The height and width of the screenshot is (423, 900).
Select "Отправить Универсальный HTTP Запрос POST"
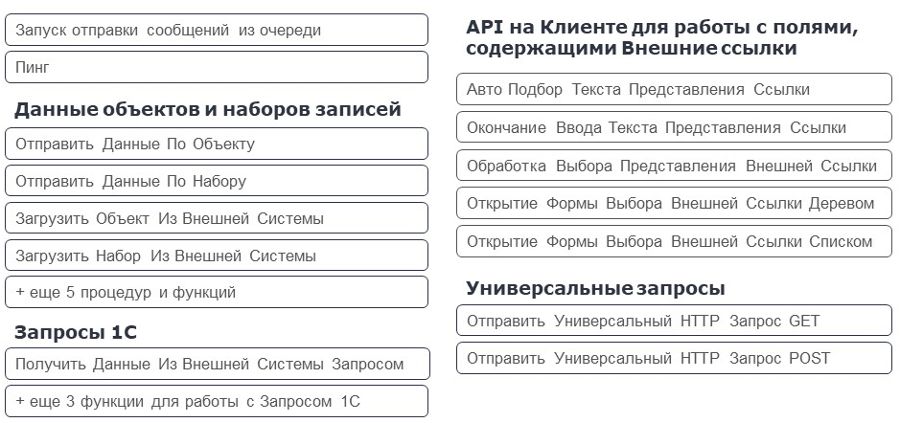pyautogui.click(x=674, y=358)
